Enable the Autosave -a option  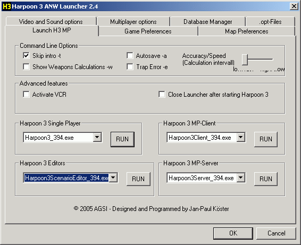click(130, 56)
